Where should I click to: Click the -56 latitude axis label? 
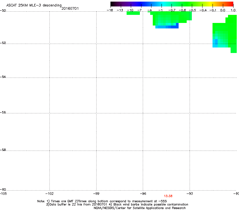(x=3, y=112)
